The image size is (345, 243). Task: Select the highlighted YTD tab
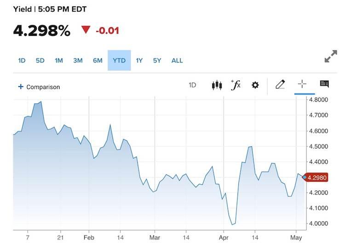pos(119,60)
